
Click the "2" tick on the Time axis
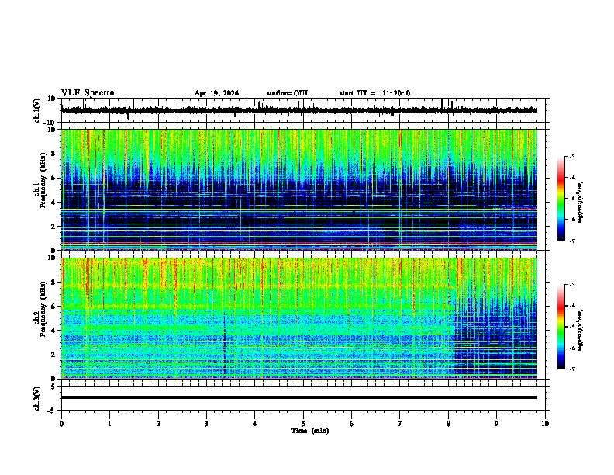click(x=158, y=424)
